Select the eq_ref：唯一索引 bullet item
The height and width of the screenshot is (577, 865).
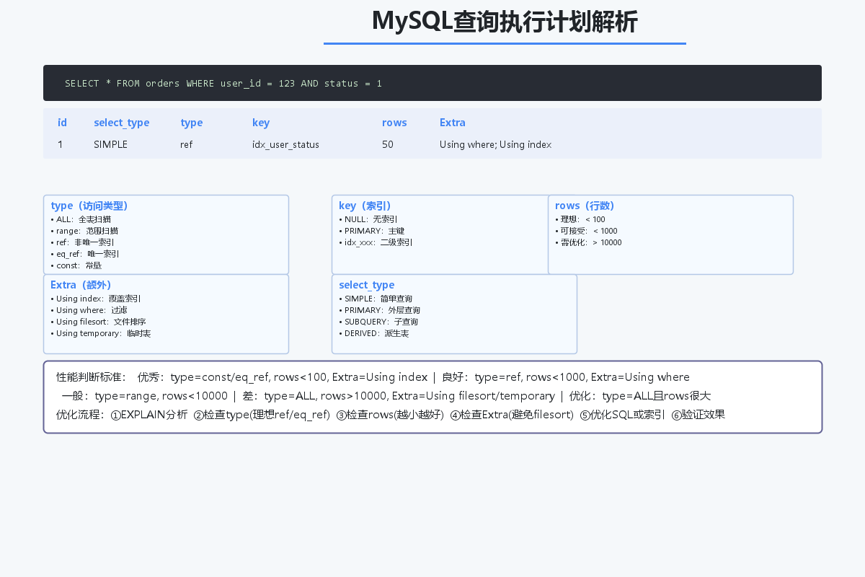tap(85, 254)
